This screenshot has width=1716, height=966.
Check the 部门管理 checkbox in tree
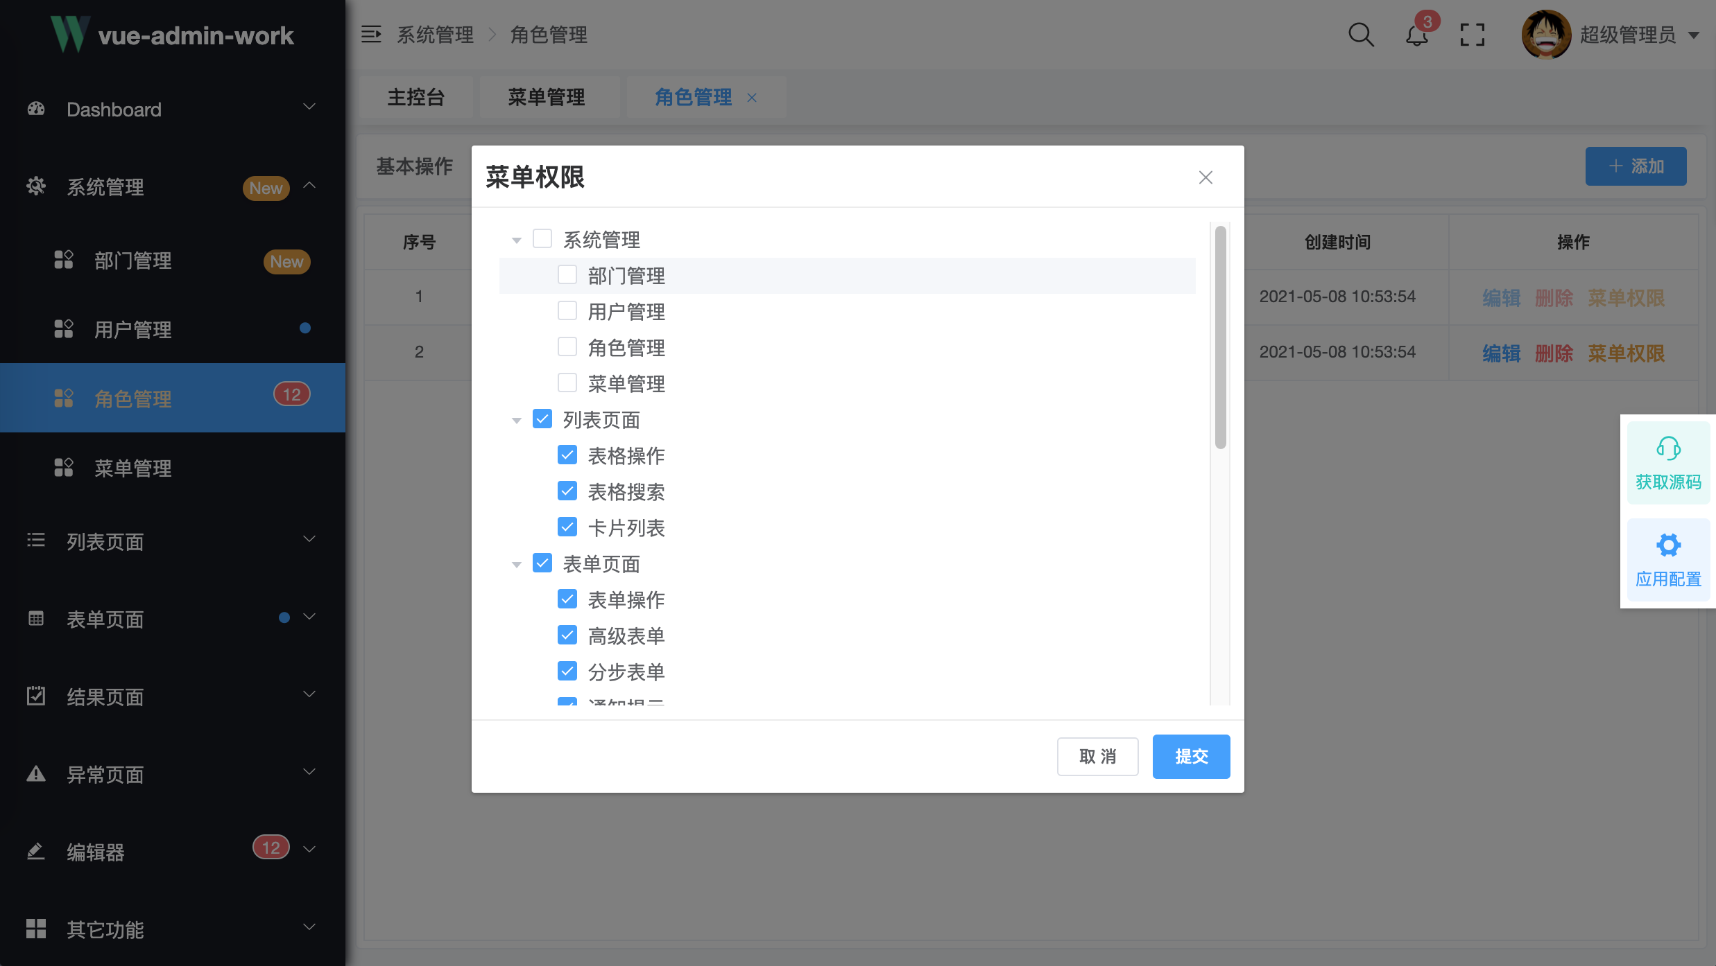[x=567, y=275]
